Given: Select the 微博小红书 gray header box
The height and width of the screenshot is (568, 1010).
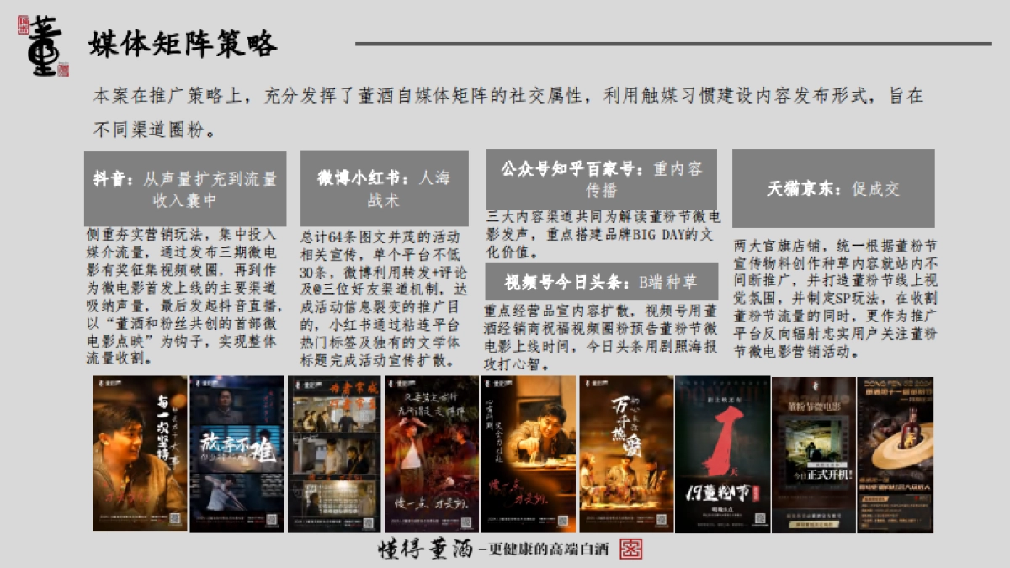Looking at the screenshot, I should click(384, 188).
